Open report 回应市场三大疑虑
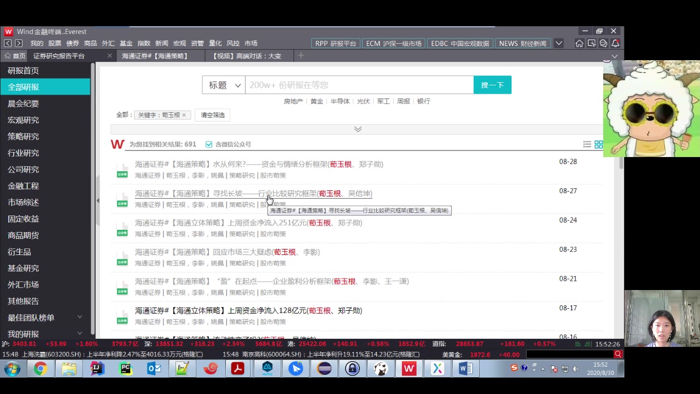This screenshot has height=394, width=700. click(227, 252)
